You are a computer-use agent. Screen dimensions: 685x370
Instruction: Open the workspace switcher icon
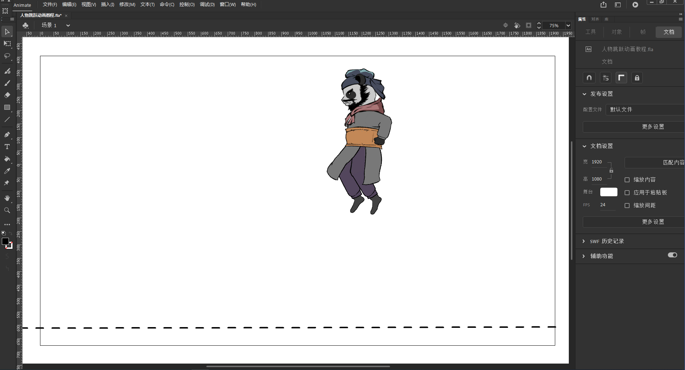618,5
